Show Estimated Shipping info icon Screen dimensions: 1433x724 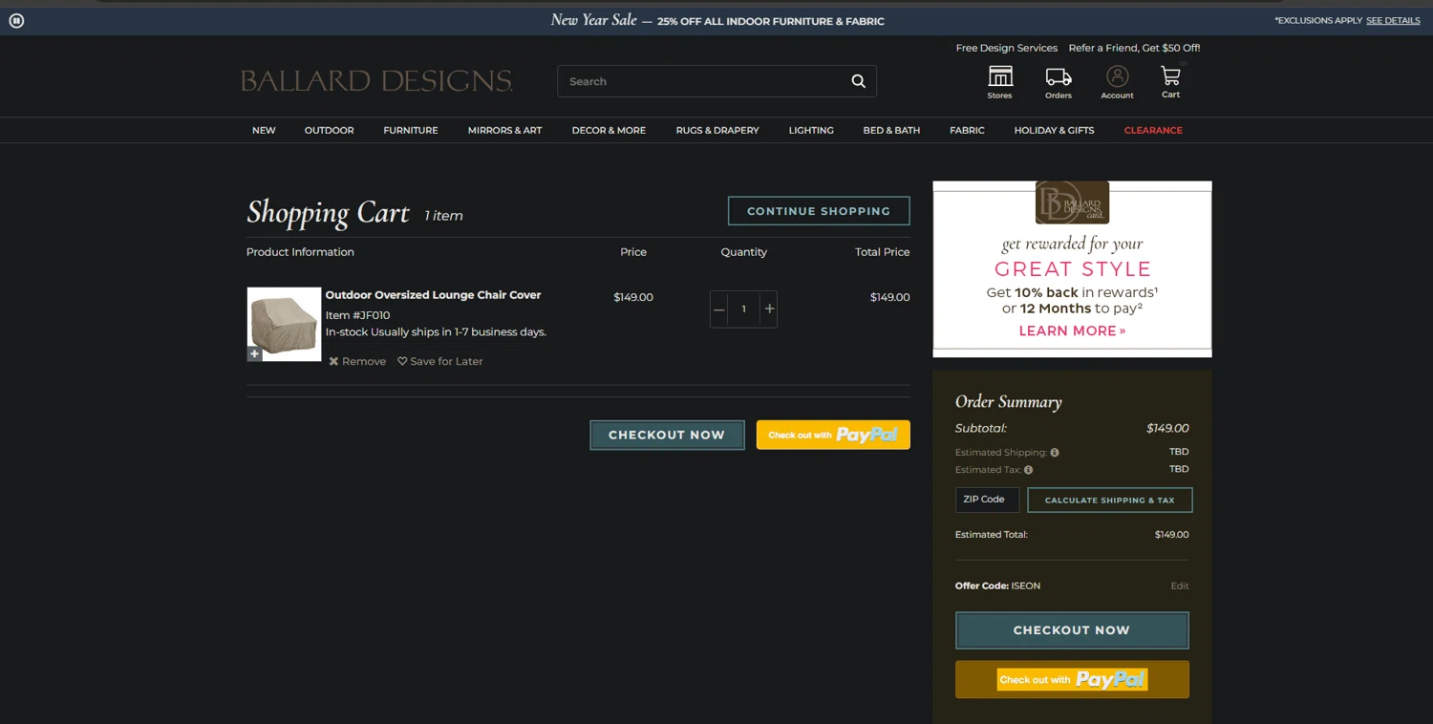pos(1055,453)
